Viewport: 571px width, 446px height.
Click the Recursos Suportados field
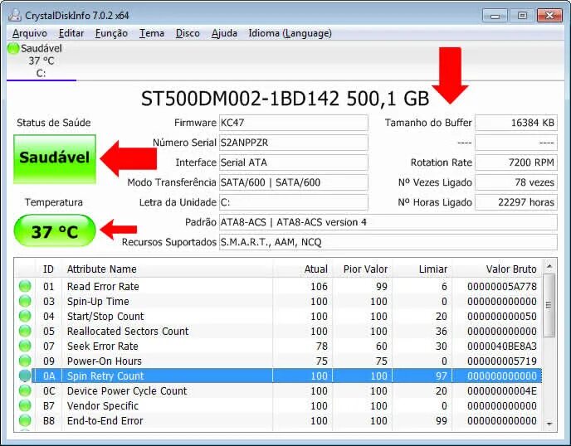[388, 242]
